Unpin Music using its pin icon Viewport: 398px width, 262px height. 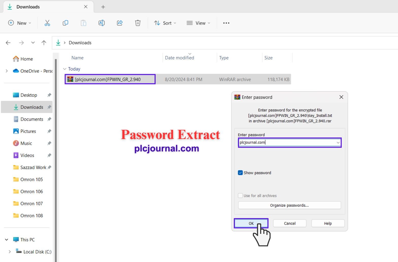[49, 143]
